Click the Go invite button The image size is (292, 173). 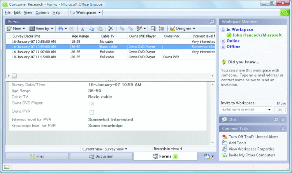[280, 109]
